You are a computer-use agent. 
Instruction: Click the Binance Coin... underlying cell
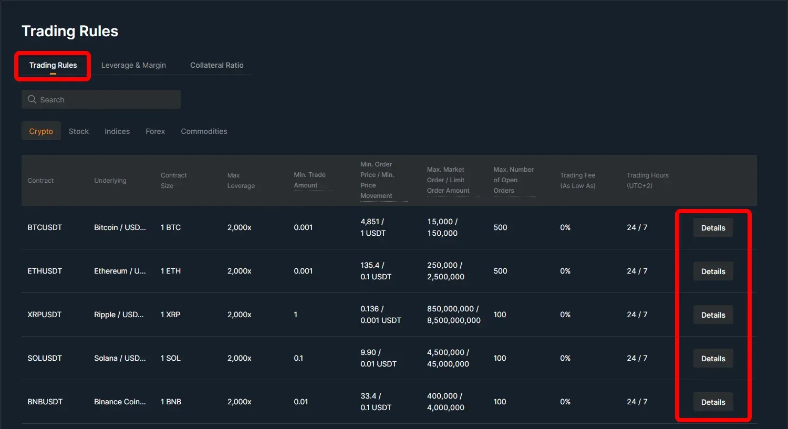120,402
